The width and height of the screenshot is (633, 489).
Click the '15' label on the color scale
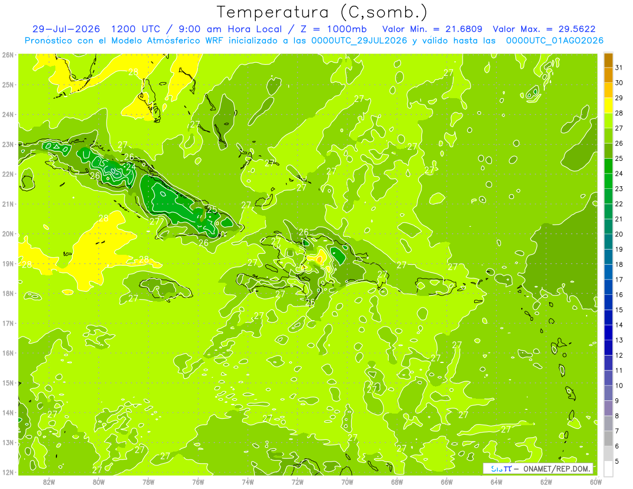click(x=619, y=310)
